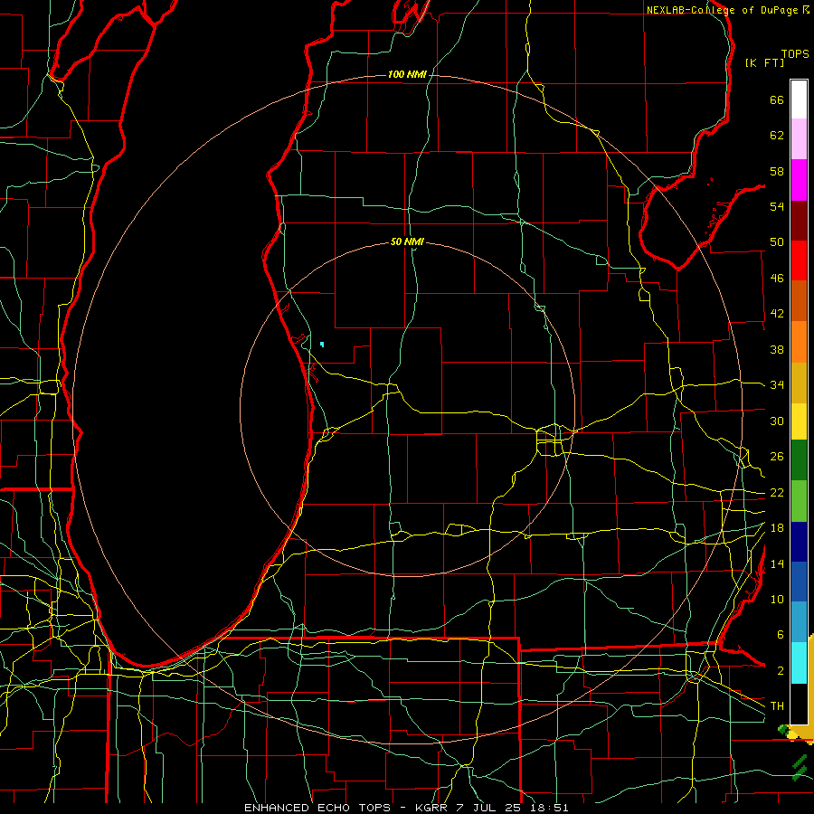Click the bright red legend swatch
The height and width of the screenshot is (814, 814).
(x=799, y=260)
